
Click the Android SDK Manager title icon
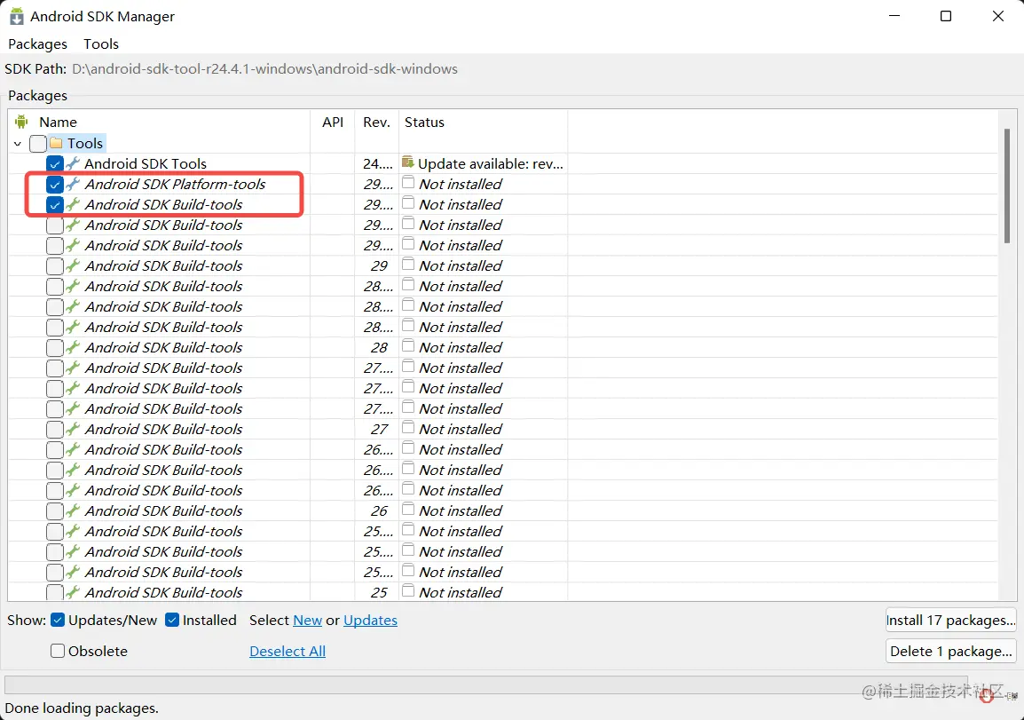point(16,16)
